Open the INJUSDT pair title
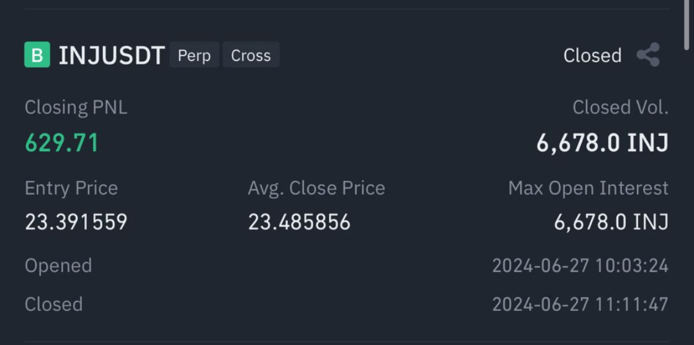The width and height of the screenshot is (694, 345). pyautogui.click(x=112, y=56)
